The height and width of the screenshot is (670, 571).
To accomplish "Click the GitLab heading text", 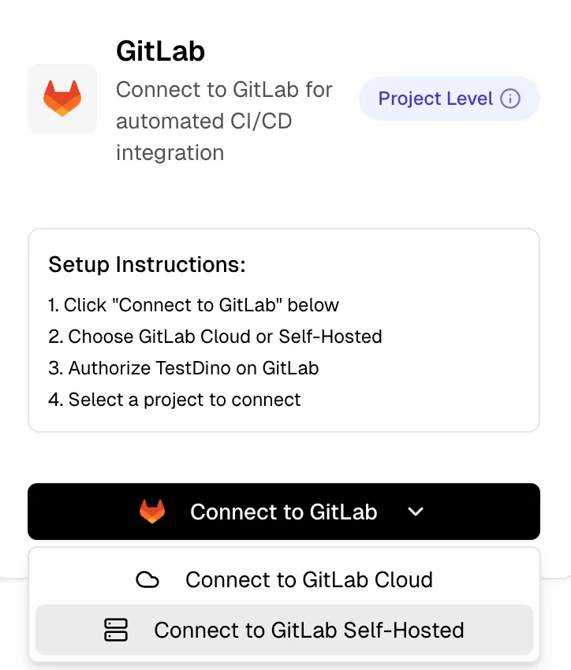I will click(160, 50).
